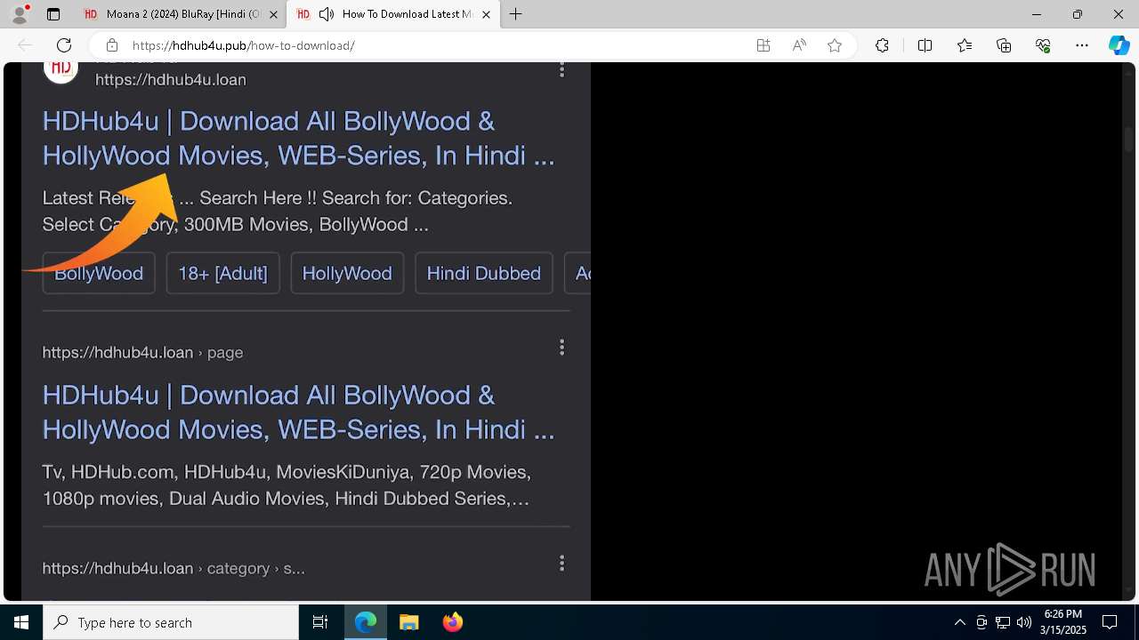Screen dimensions: 1139x640
Task: Select the How To Download Latest tab
Action: point(395,14)
